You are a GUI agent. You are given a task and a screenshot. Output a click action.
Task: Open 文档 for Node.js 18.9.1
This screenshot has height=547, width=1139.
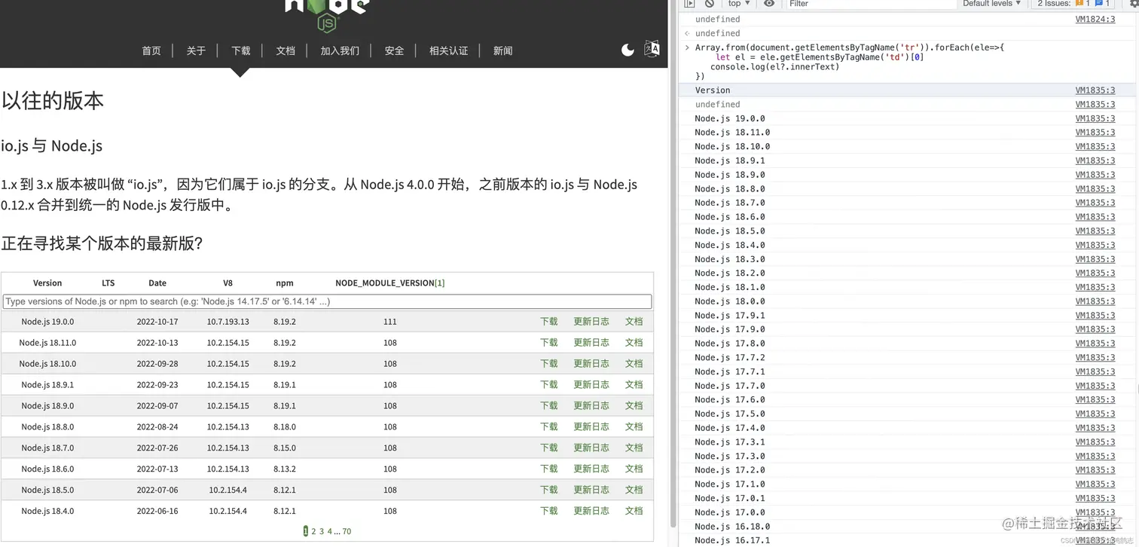point(634,385)
